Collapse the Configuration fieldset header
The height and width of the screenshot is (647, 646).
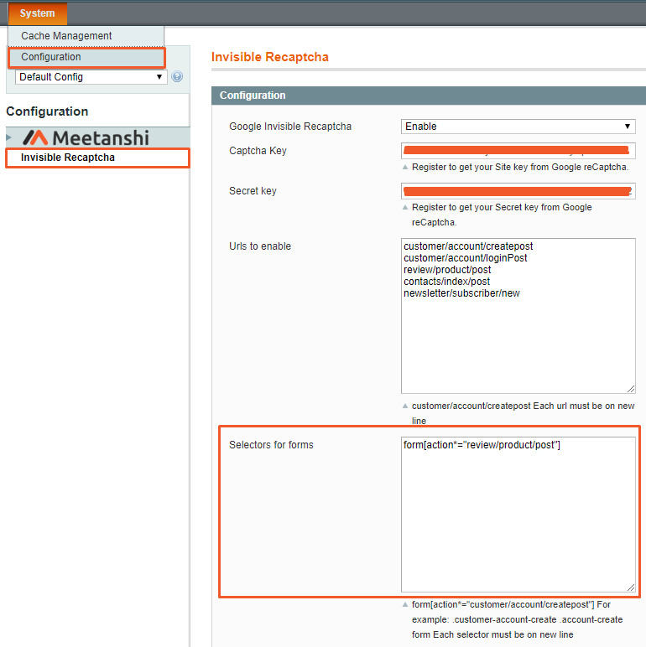tap(429, 96)
